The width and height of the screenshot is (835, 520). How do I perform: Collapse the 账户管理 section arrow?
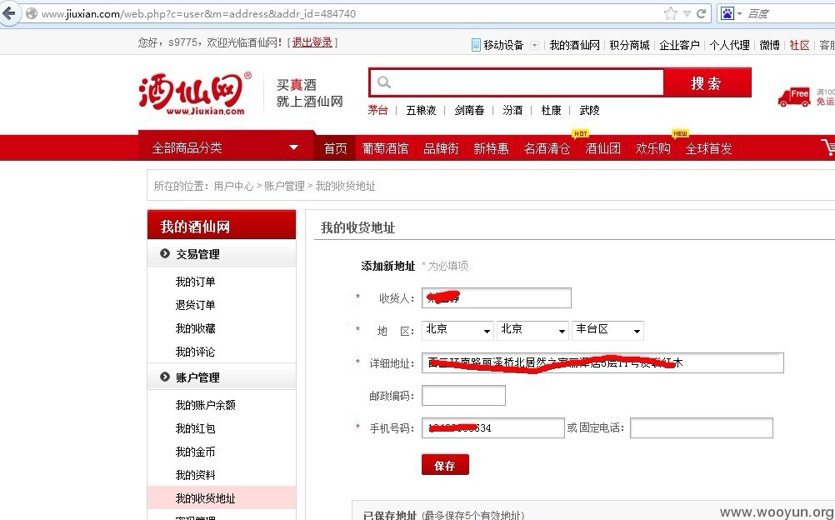coord(164,377)
